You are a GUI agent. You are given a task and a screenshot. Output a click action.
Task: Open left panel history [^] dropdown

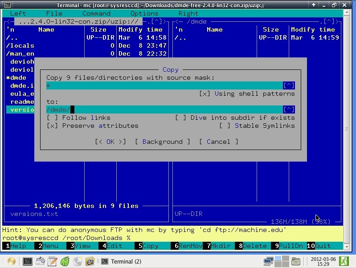(x=156, y=21)
